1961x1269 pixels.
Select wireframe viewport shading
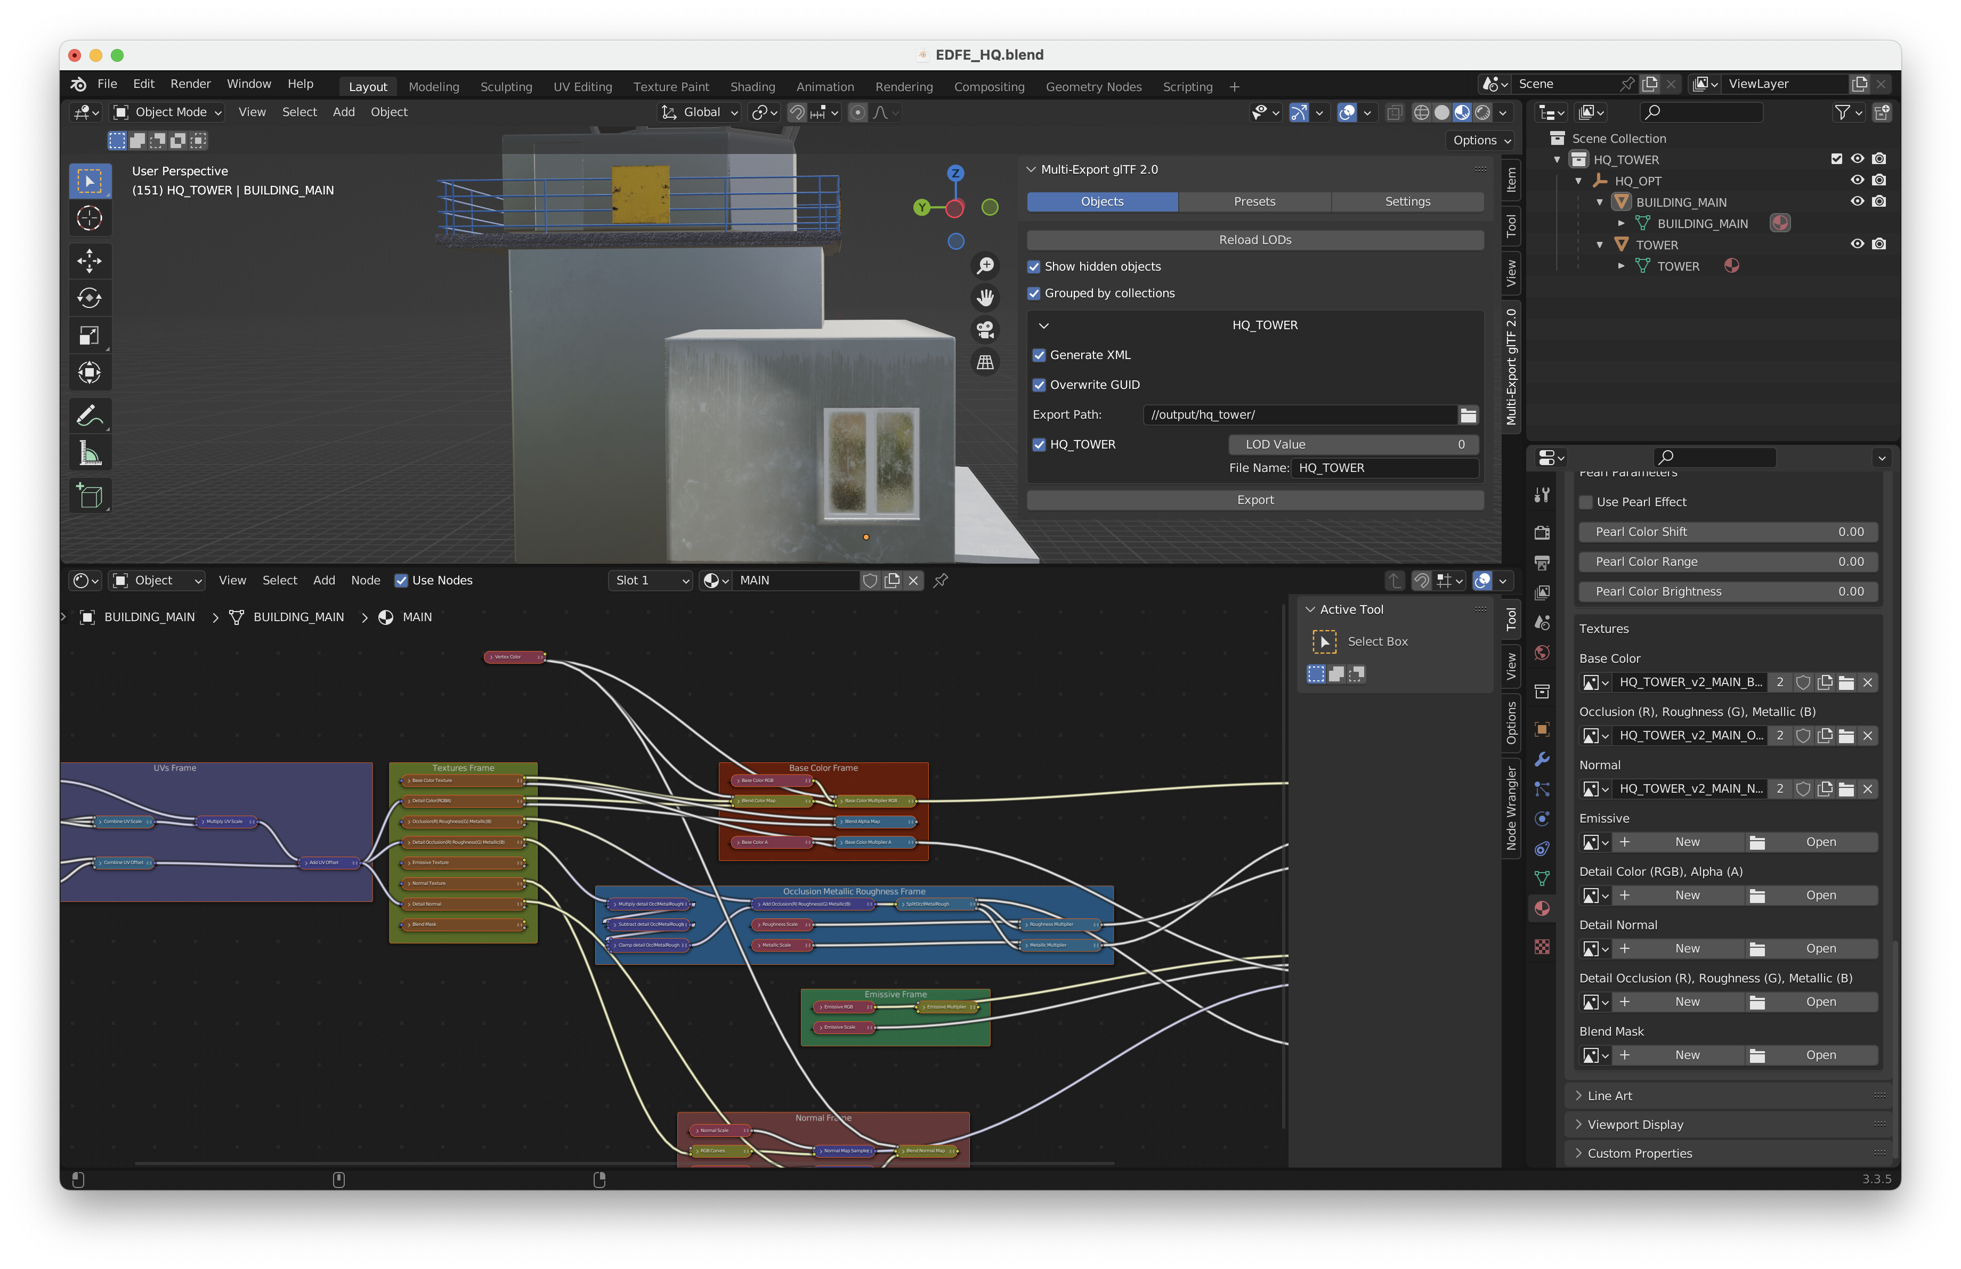[x=1421, y=113]
